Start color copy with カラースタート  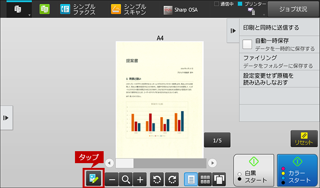(x=297, y=170)
